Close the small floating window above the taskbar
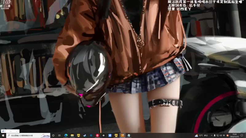The height and width of the screenshot is (138, 246). click(16, 131)
